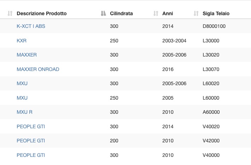The width and height of the screenshot is (251, 165).
Task: Sort by Descrizione Prodotto using its sort arrows
Action: pos(10,13)
